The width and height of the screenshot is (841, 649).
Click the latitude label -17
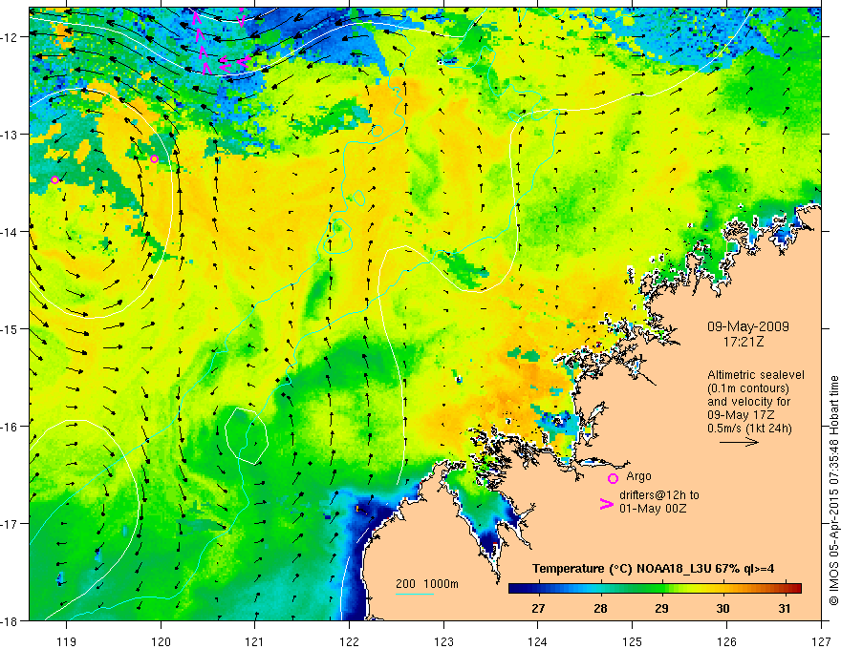[x=10, y=524]
